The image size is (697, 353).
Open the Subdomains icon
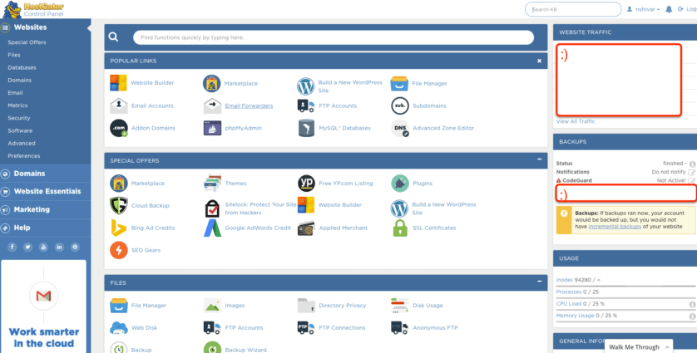click(399, 105)
